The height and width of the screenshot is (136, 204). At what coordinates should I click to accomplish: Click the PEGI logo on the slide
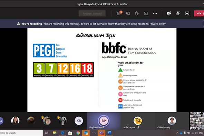click(50, 51)
